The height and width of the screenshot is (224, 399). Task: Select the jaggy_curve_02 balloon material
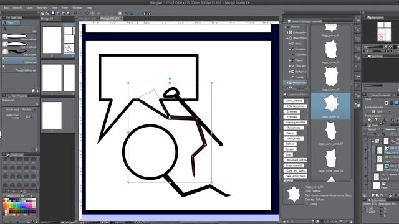point(331,52)
